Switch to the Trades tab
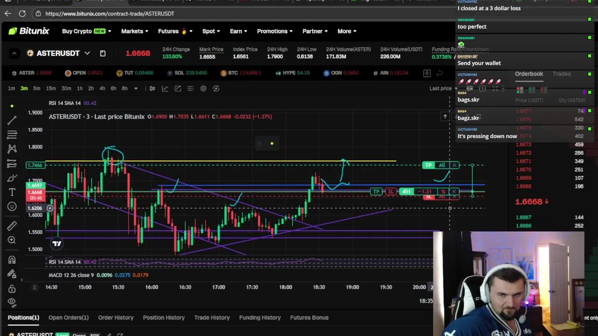The image size is (598, 336). click(562, 74)
